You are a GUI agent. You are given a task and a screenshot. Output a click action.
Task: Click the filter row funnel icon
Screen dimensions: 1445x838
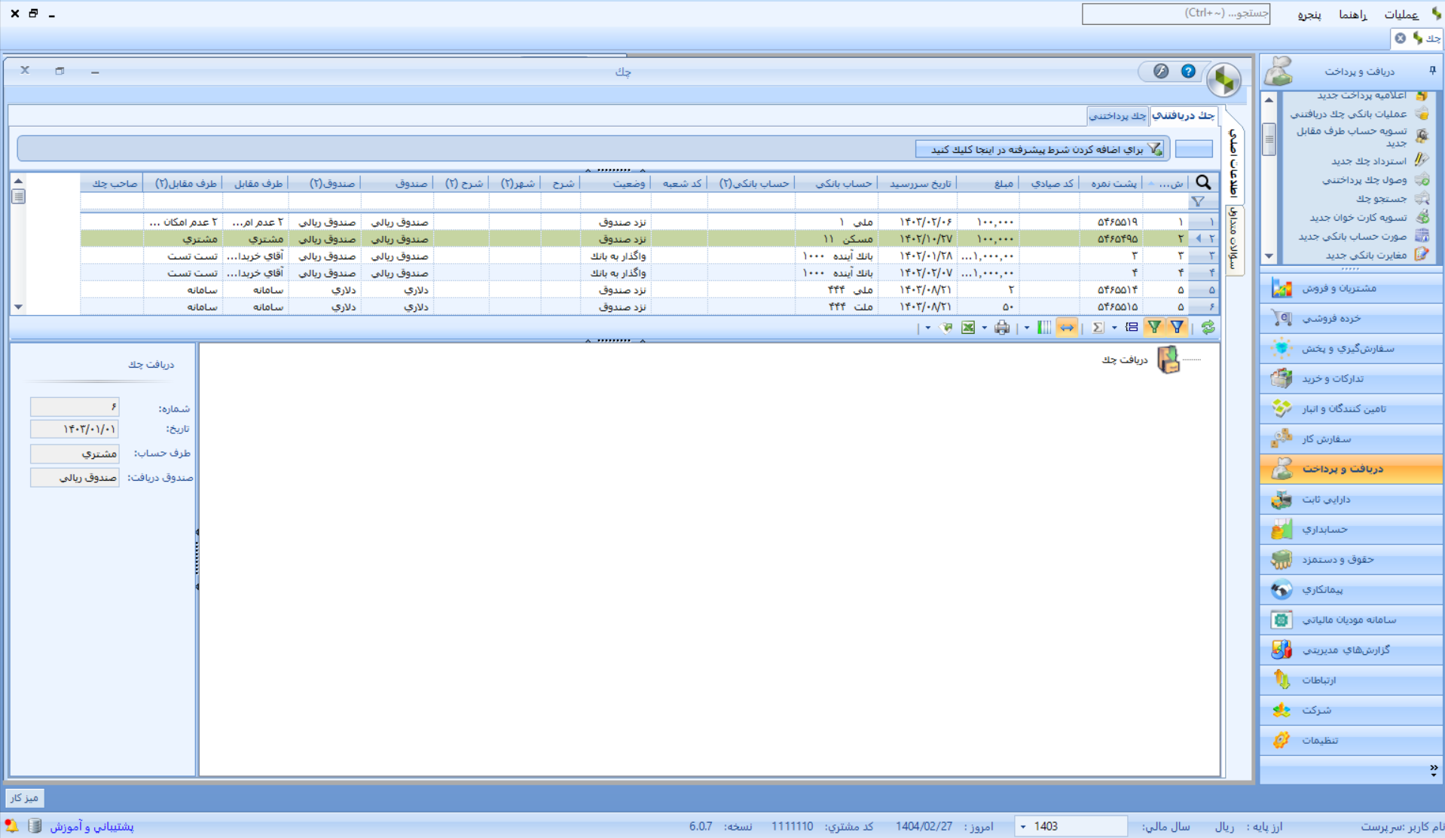click(1197, 201)
